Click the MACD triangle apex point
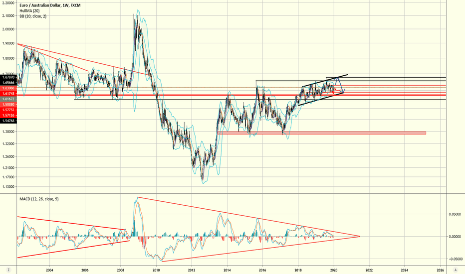 coord(359,236)
